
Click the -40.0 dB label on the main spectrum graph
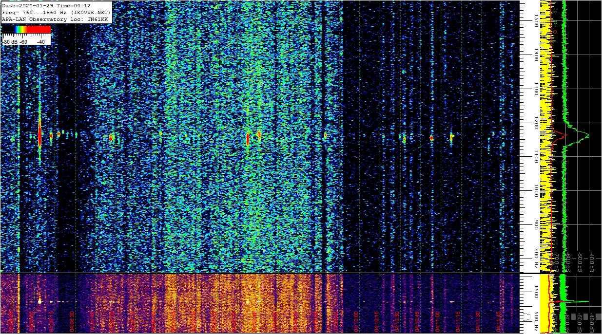point(592,262)
